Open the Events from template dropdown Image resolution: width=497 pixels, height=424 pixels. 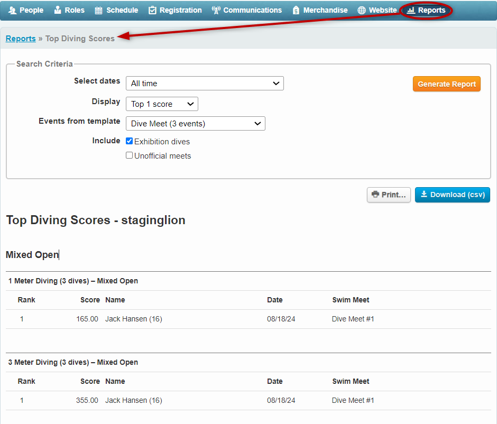(x=195, y=124)
